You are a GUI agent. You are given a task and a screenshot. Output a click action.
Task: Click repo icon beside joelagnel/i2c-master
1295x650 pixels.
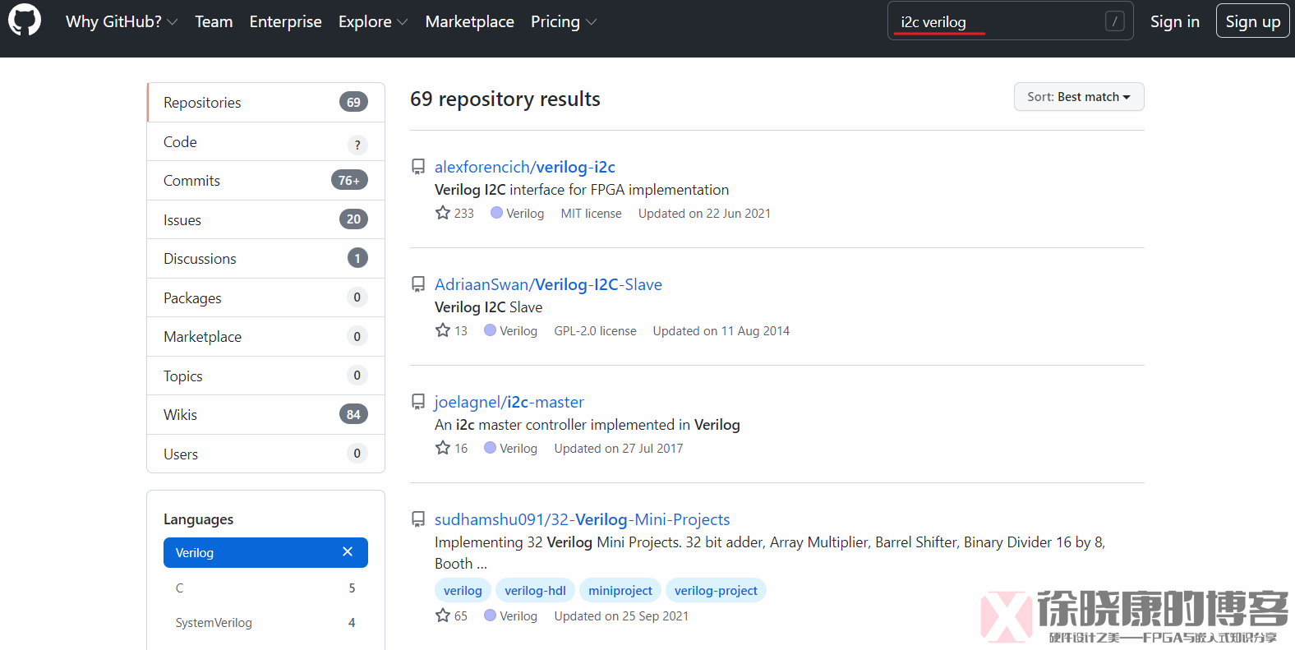click(418, 402)
